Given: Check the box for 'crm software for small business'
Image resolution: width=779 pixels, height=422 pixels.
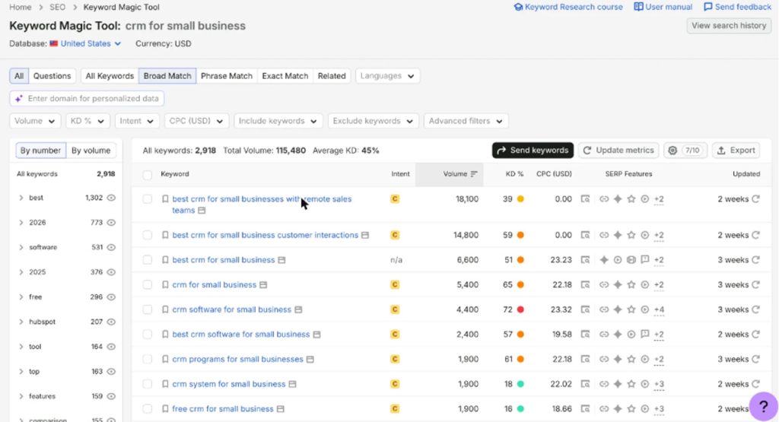Looking at the screenshot, I should pos(147,309).
